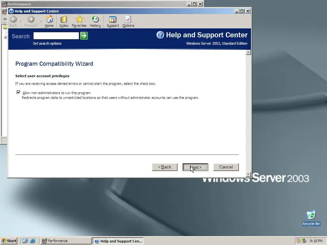Viewport: 327px width, 245px height.
Task: Click scrollbar up arrow in help pane
Action: pyautogui.click(x=248, y=52)
